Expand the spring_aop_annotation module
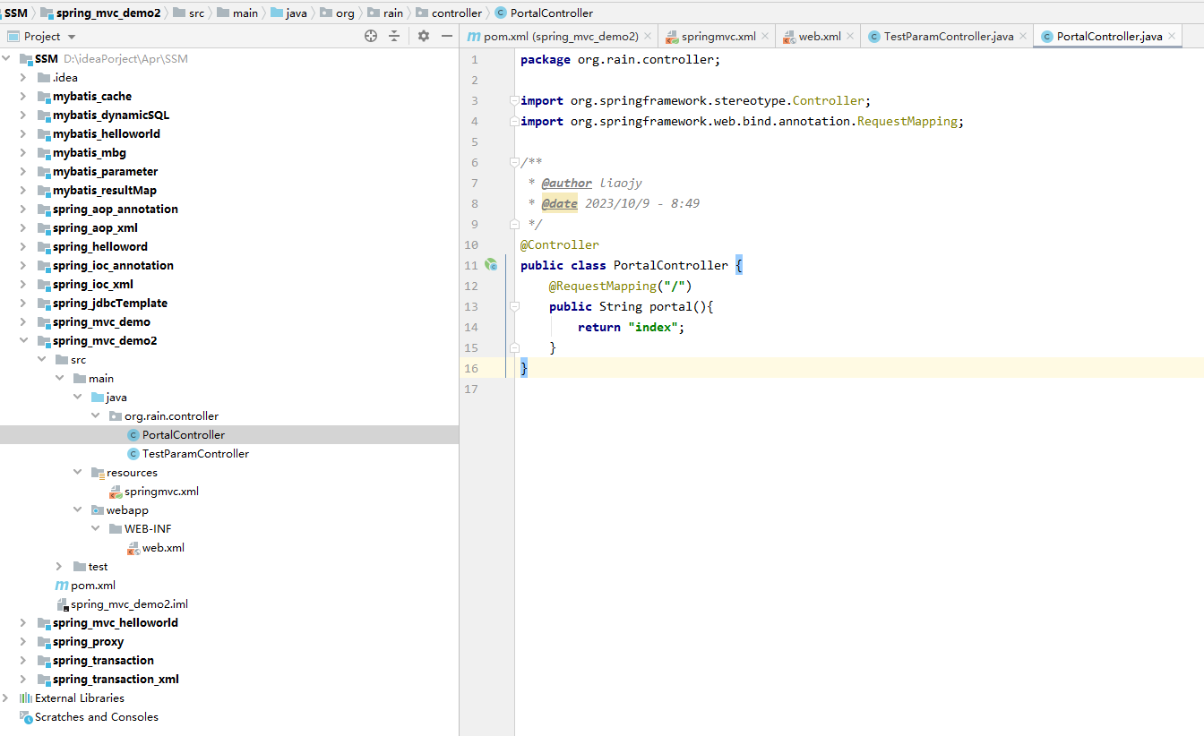This screenshot has height=736, width=1204. click(23, 210)
